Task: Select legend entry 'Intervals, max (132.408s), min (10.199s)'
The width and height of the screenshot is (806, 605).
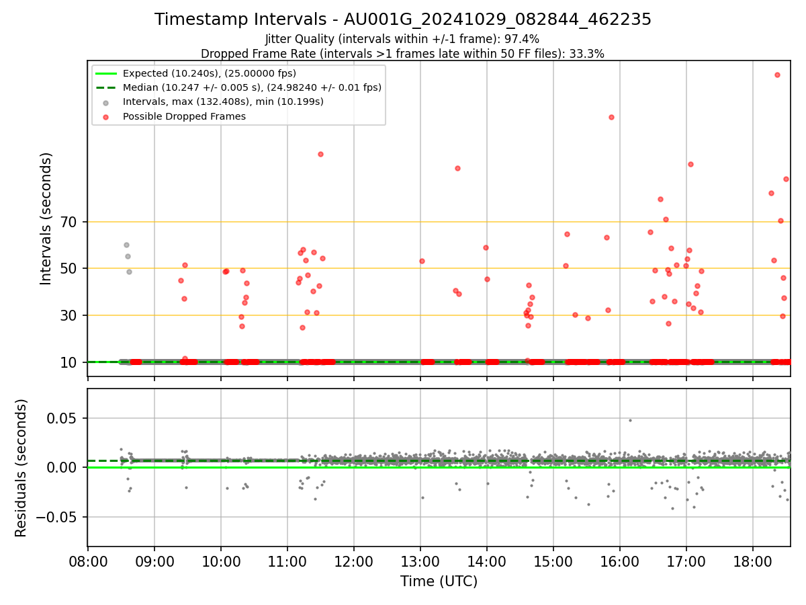Action: click(x=223, y=102)
